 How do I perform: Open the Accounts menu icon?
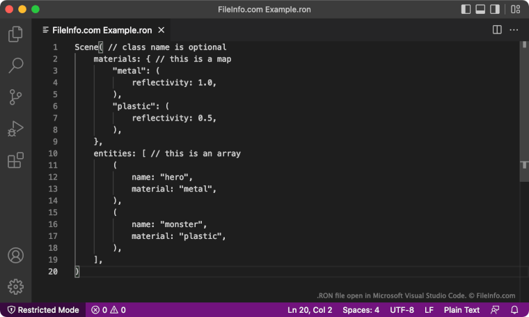[x=15, y=255]
